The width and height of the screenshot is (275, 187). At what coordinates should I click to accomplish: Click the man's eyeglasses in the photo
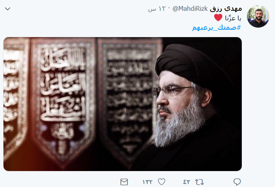[171, 91]
